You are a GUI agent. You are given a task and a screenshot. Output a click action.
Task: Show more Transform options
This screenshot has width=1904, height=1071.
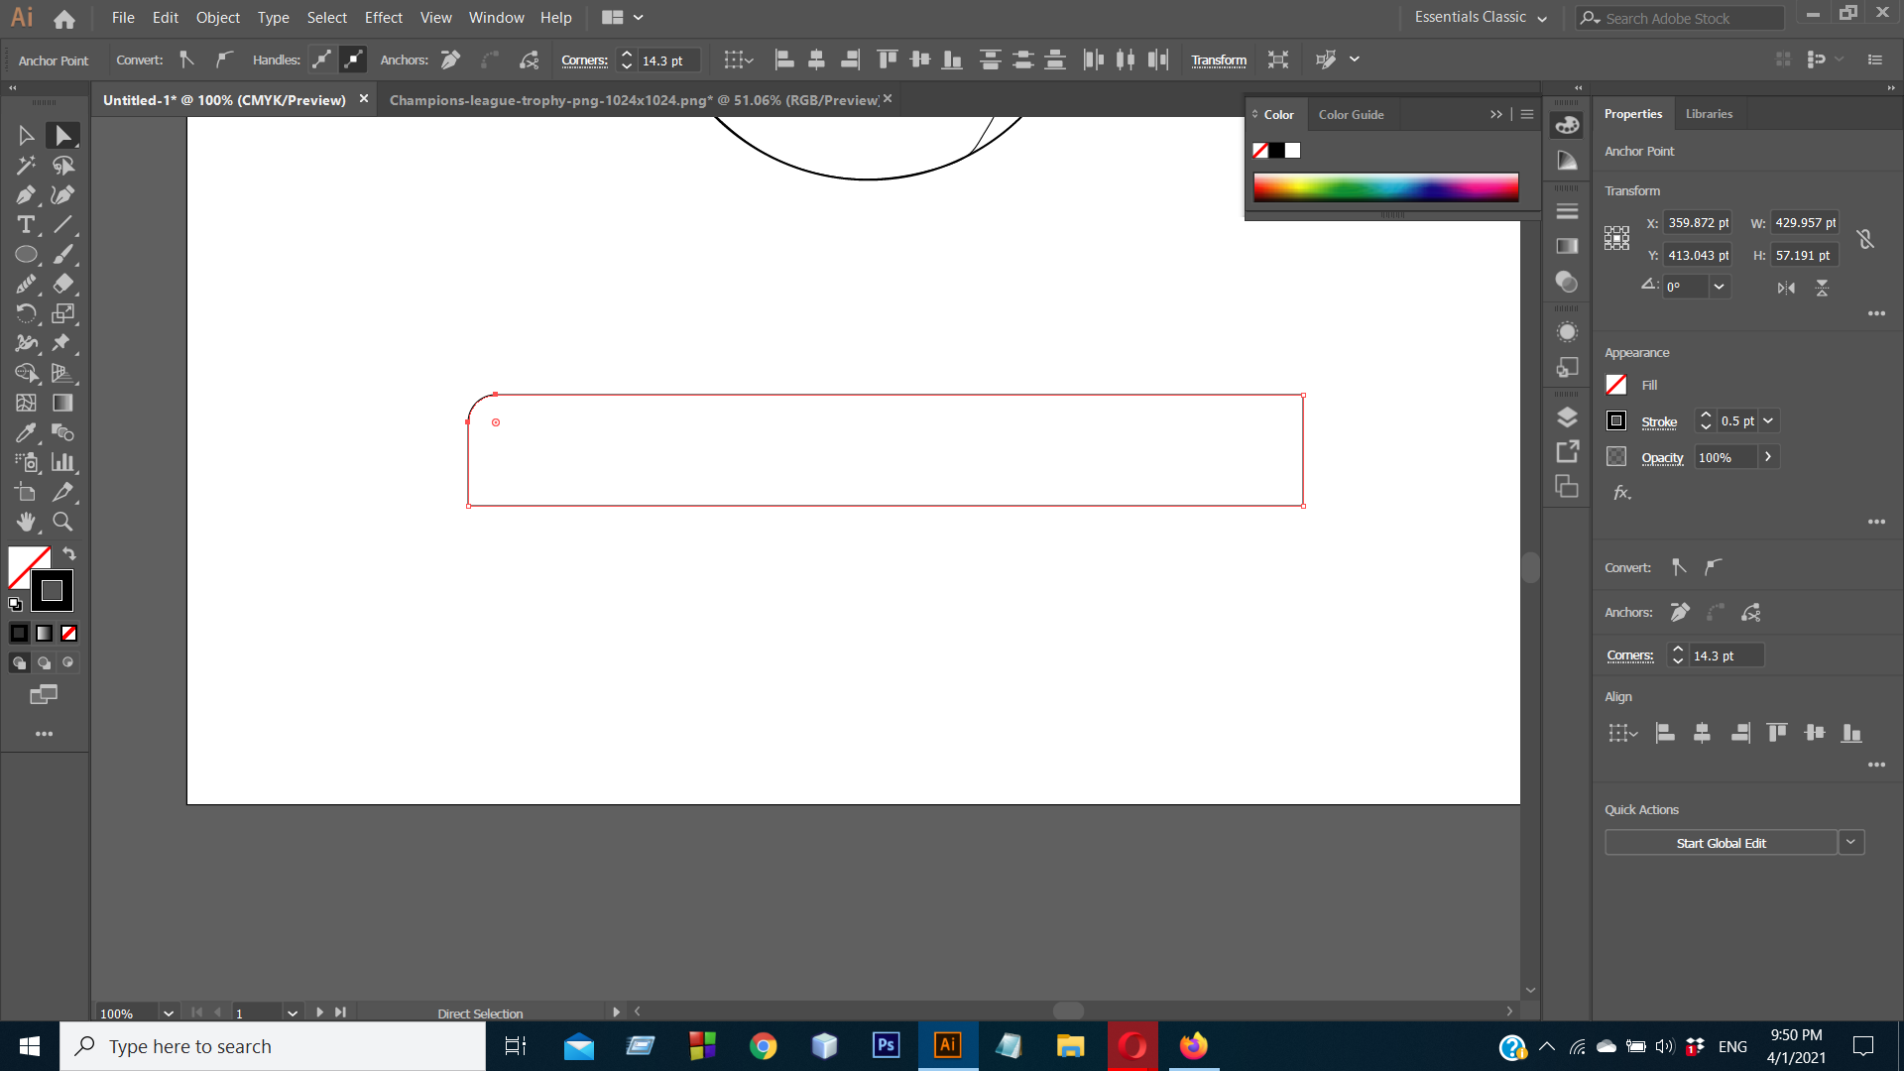coord(1876,313)
